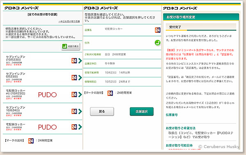Select locker 宅配便ロッカー m) (10月23日)
This screenshot has height=155, width=246.
coord(43,94)
